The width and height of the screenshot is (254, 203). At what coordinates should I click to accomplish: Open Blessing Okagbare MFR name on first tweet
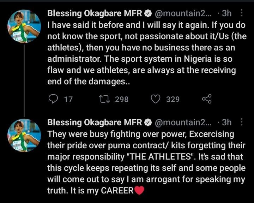[x=95, y=13]
